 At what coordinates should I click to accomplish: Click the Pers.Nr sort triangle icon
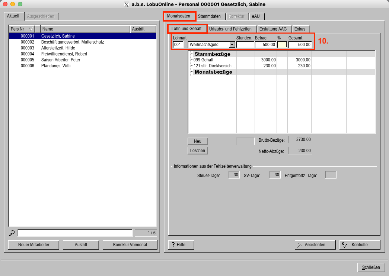(31, 29)
